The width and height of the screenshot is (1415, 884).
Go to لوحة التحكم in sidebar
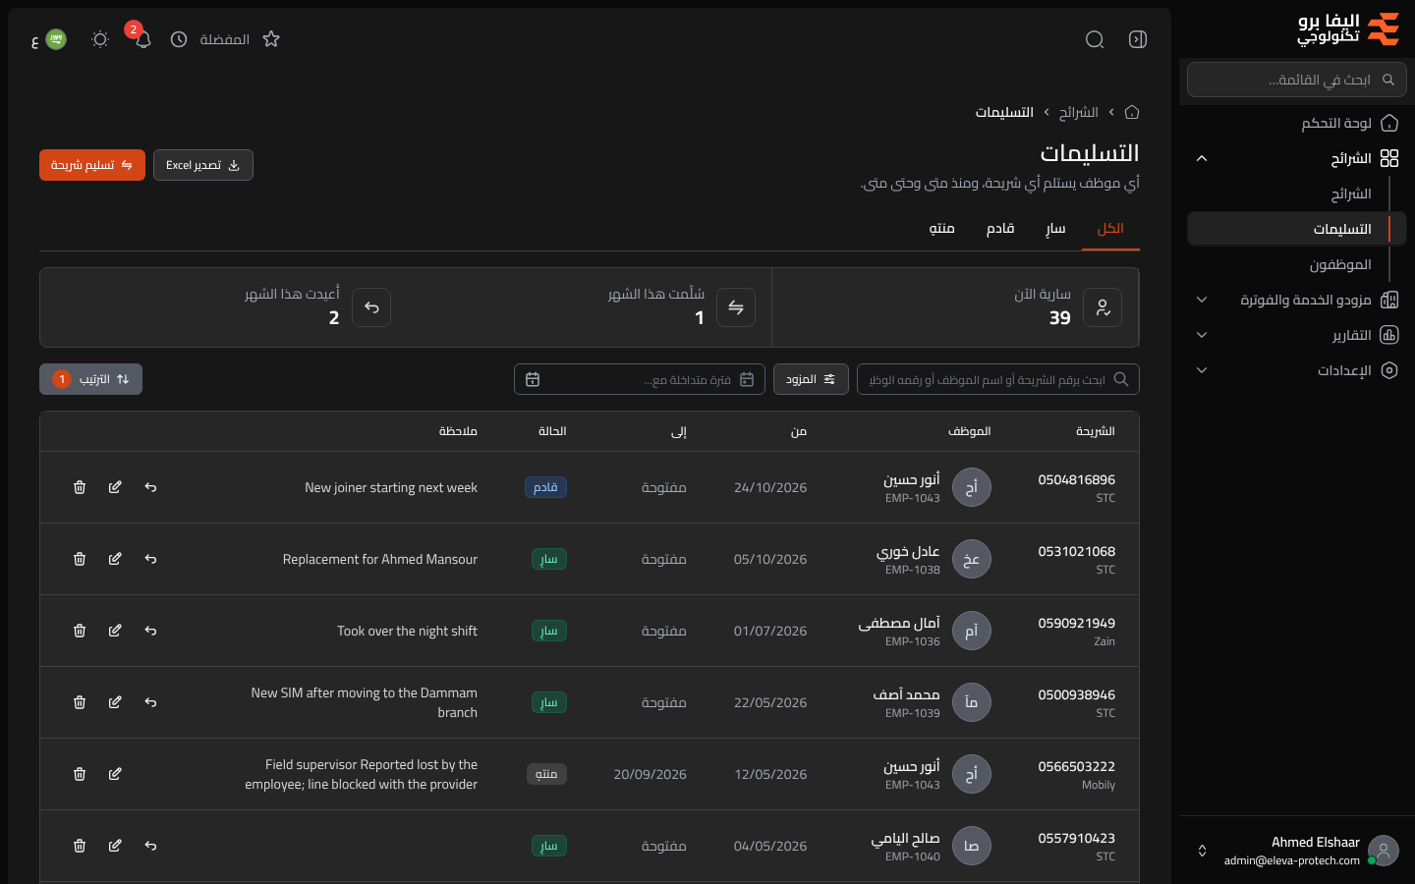pyautogui.click(x=1297, y=123)
